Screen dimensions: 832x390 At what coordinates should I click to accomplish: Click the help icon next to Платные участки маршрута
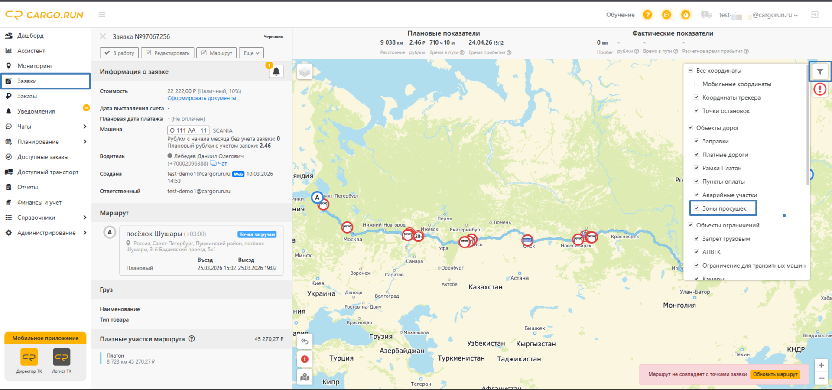click(x=192, y=339)
